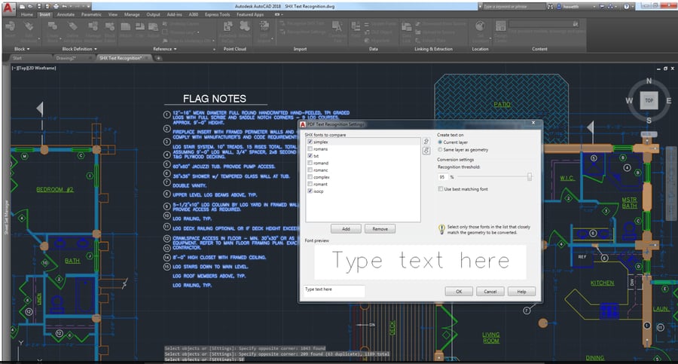Switch to the Parametric ribbon tab

(x=91, y=14)
